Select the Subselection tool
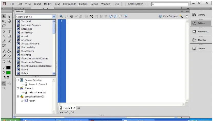This screenshot has height=121, width=213. tap(9, 16)
